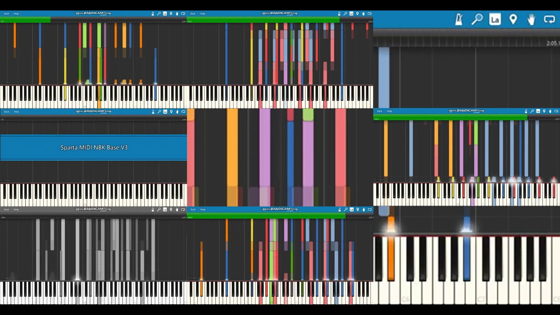Click the hand icon in the top-middle Synthesia panel
This screenshot has height=315, width=560.
tap(363, 14)
